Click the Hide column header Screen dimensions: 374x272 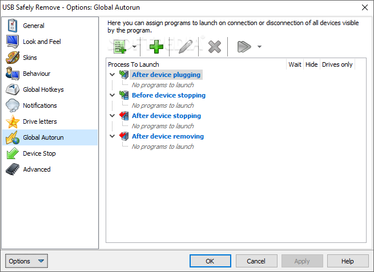click(x=312, y=64)
